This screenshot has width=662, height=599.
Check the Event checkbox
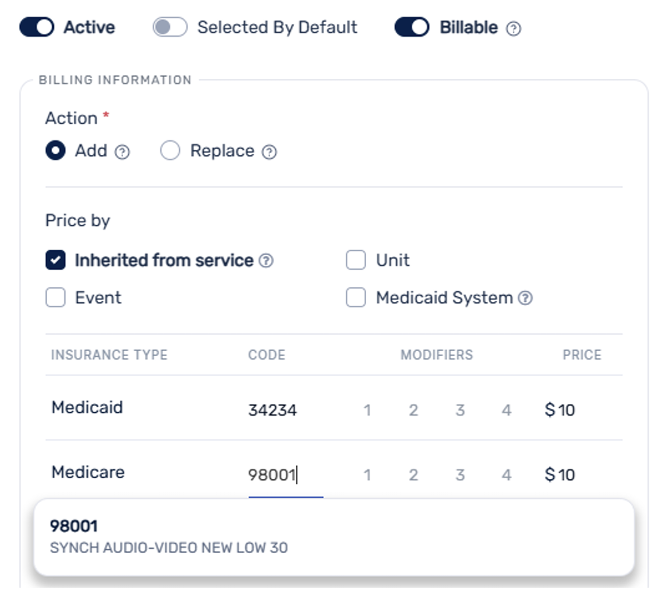point(55,297)
